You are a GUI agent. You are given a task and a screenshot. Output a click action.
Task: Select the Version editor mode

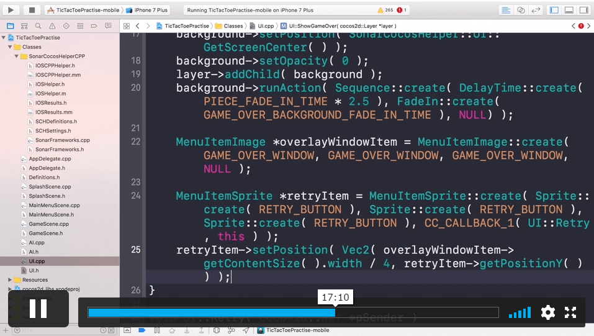[x=536, y=10]
